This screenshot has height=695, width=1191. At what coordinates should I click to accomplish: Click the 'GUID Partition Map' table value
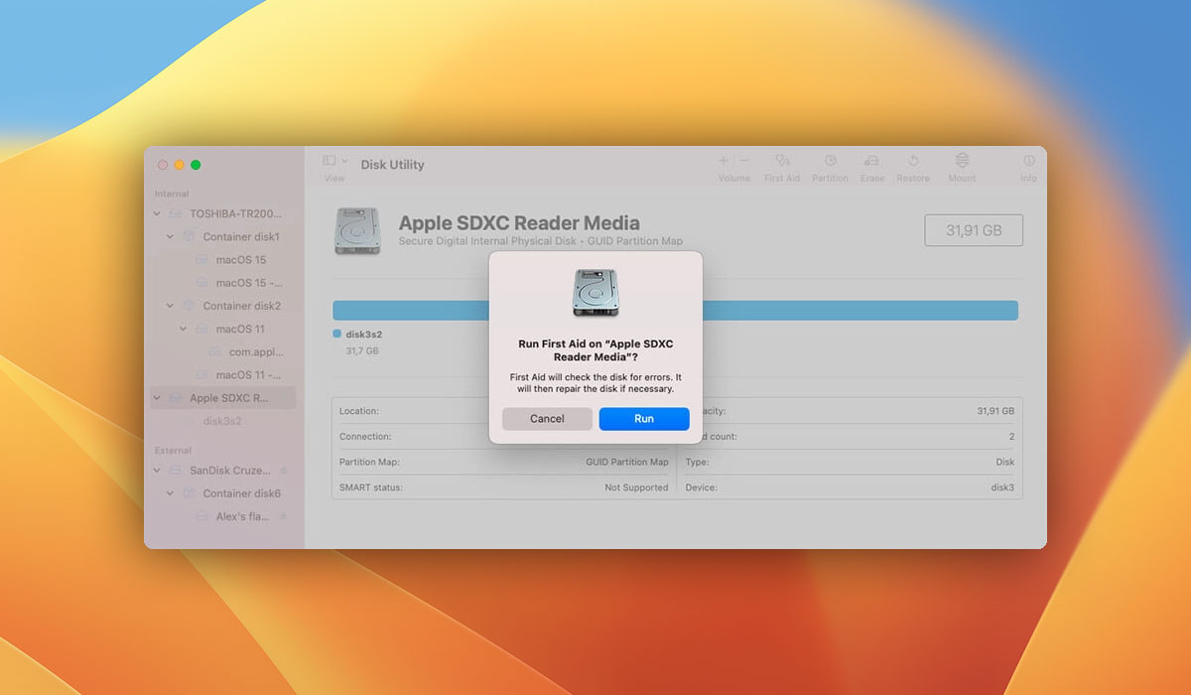click(627, 463)
